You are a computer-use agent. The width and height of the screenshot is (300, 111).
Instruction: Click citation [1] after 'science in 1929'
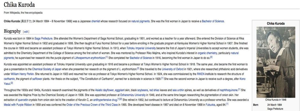[162, 78]
